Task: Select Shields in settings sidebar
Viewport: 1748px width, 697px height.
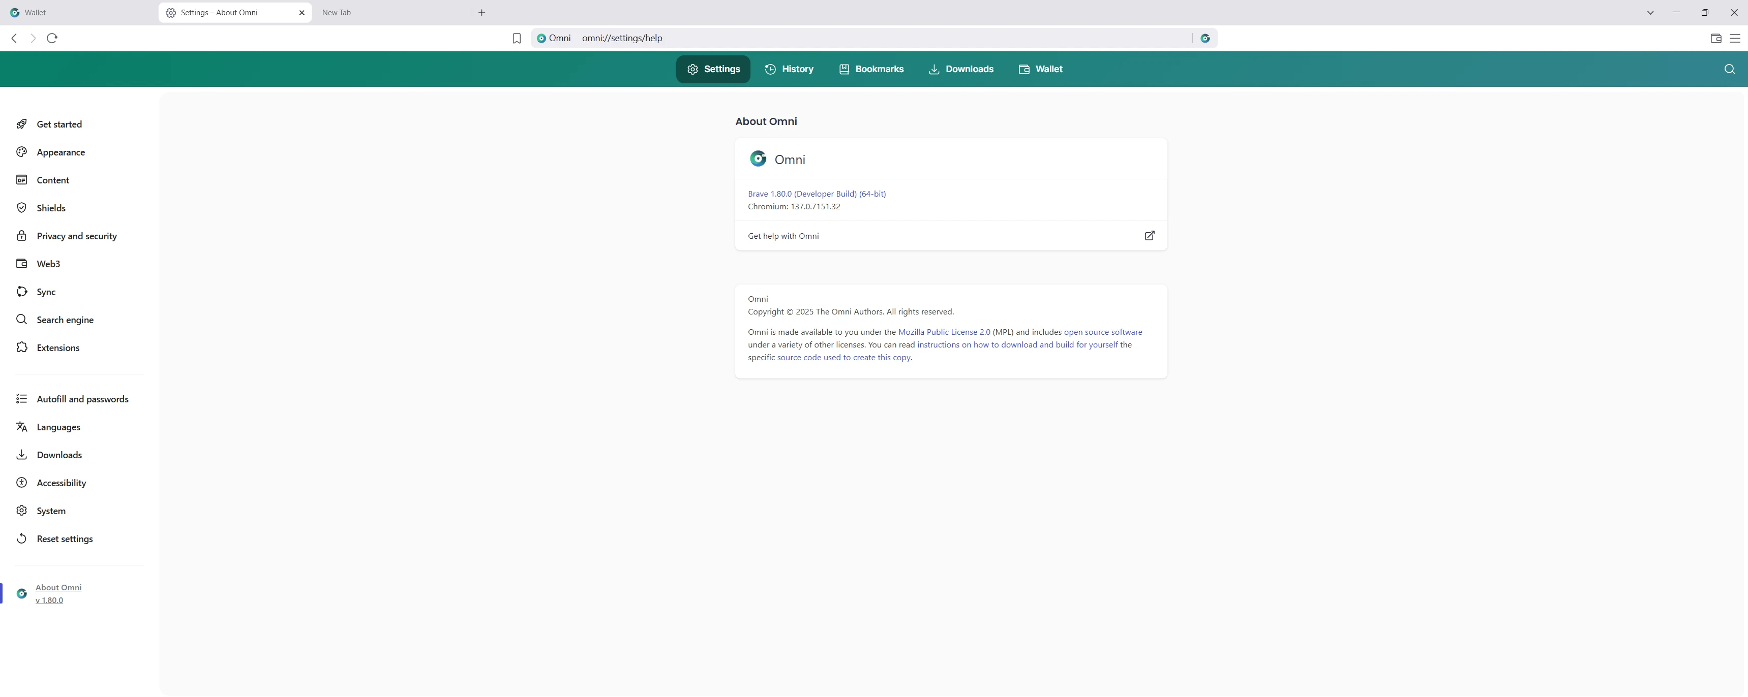Action: [51, 208]
